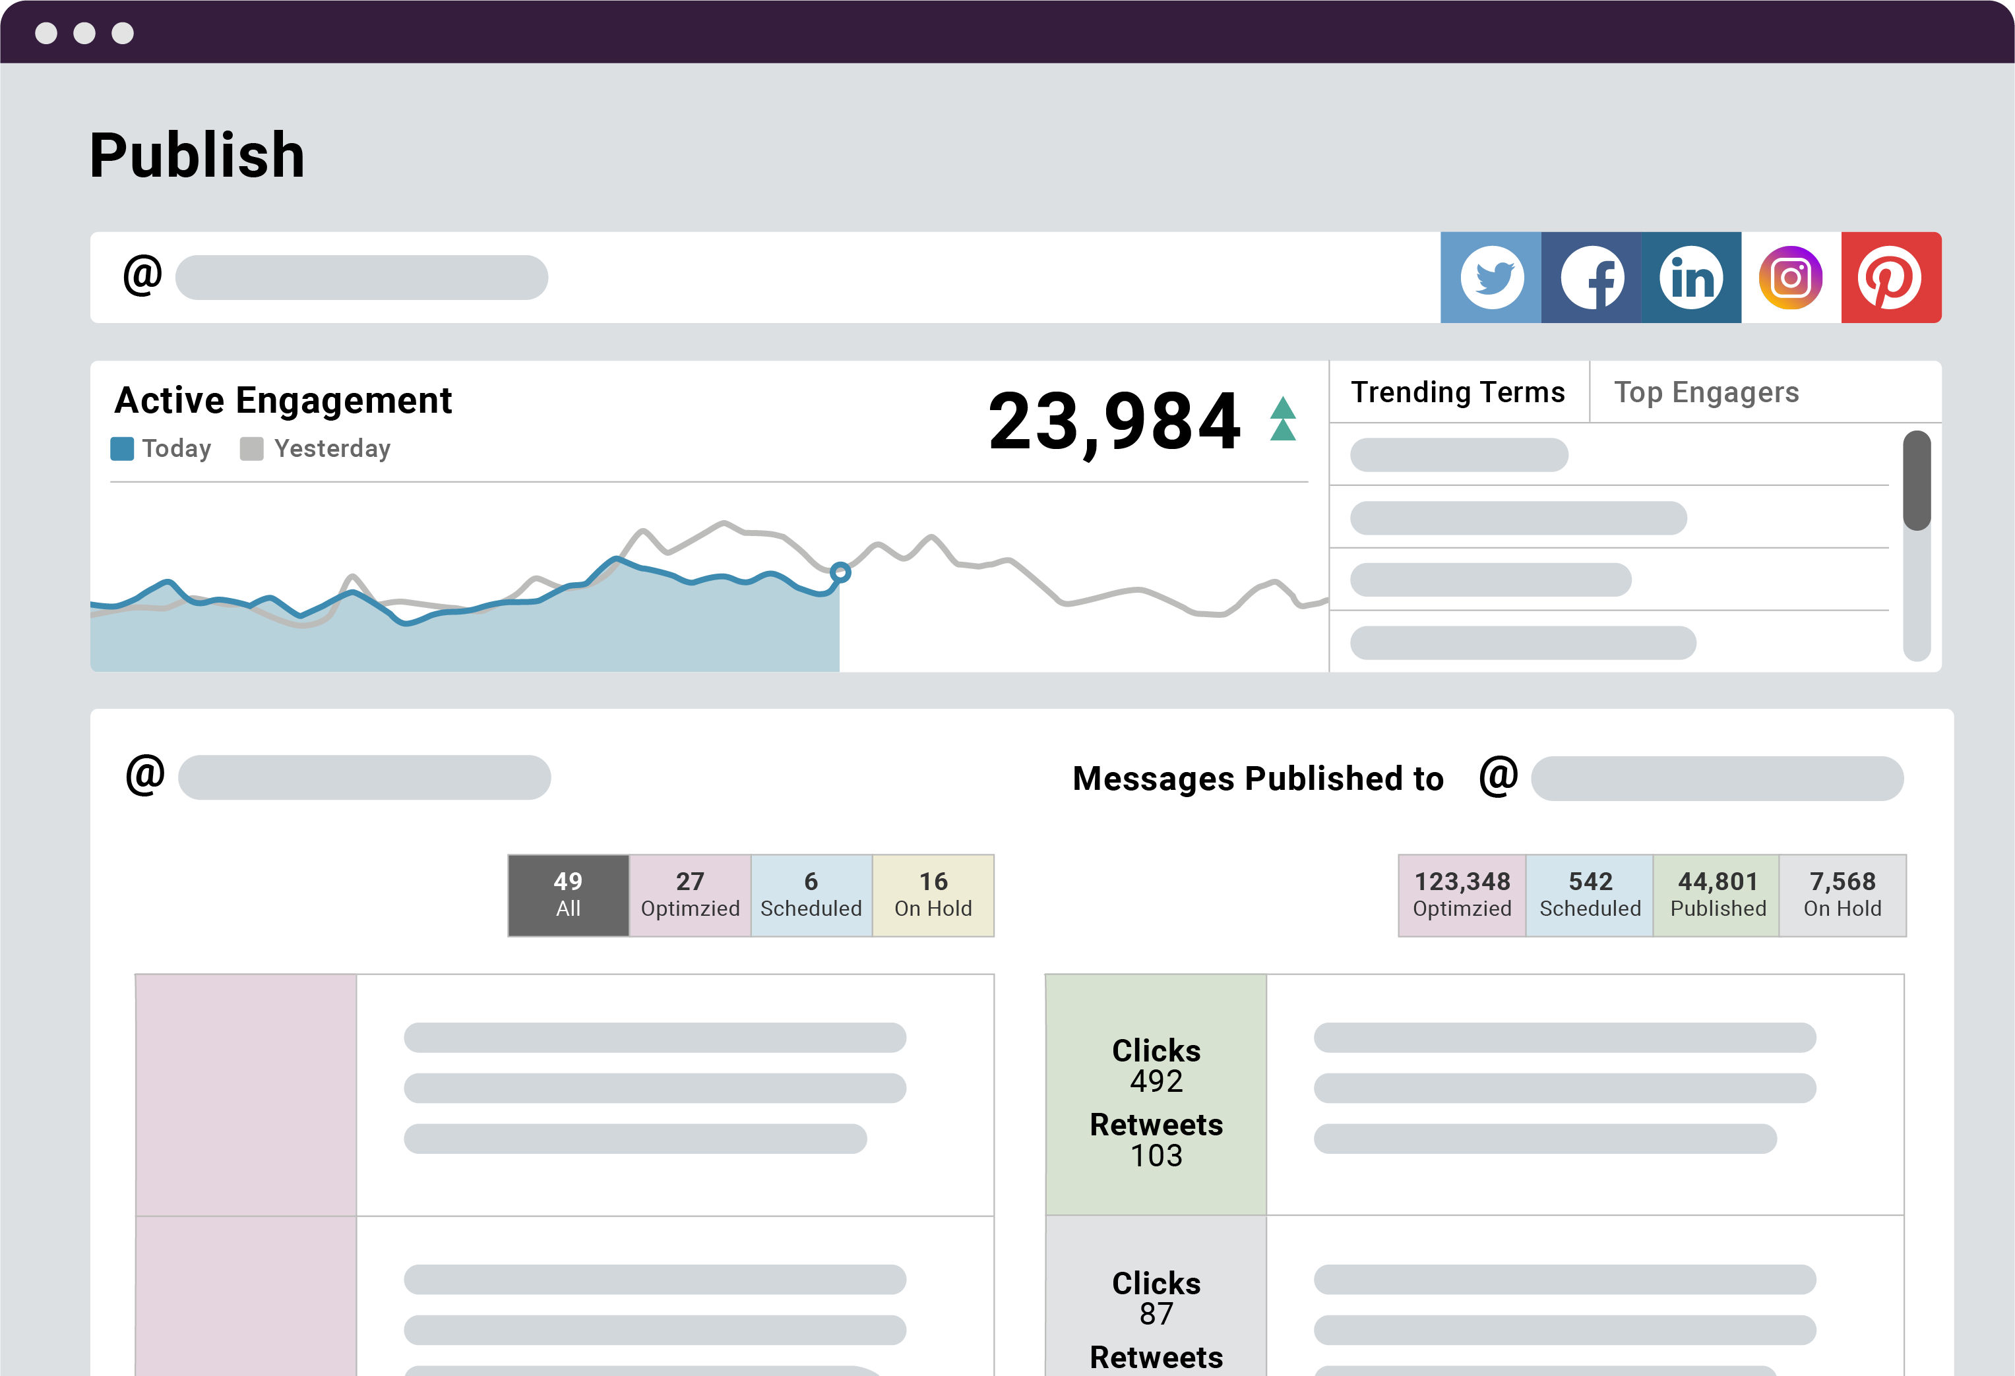Select the Instagram network icon
2015x1376 pixels.
pyautogui.click(x=1791, y=278)
